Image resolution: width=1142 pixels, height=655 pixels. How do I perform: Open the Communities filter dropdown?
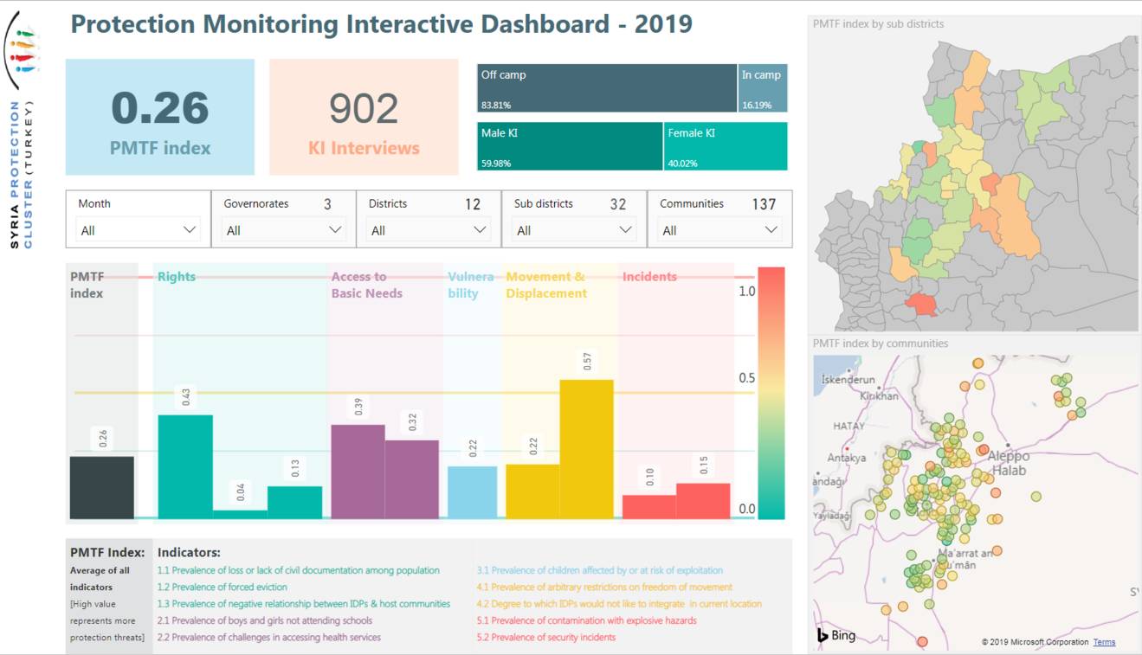(x=719, y=230)
